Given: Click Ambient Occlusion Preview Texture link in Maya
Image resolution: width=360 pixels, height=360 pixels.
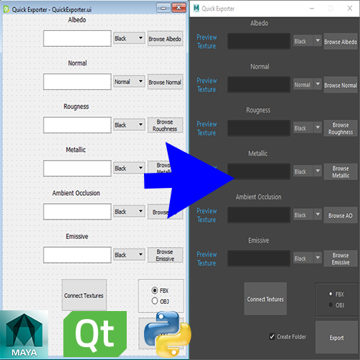Looking at the screenshot, I should pyautogui.click(x=207, y=215).
